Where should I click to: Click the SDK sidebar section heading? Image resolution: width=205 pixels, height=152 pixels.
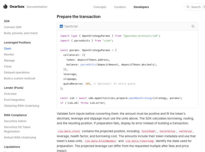[x=7, y=21]
